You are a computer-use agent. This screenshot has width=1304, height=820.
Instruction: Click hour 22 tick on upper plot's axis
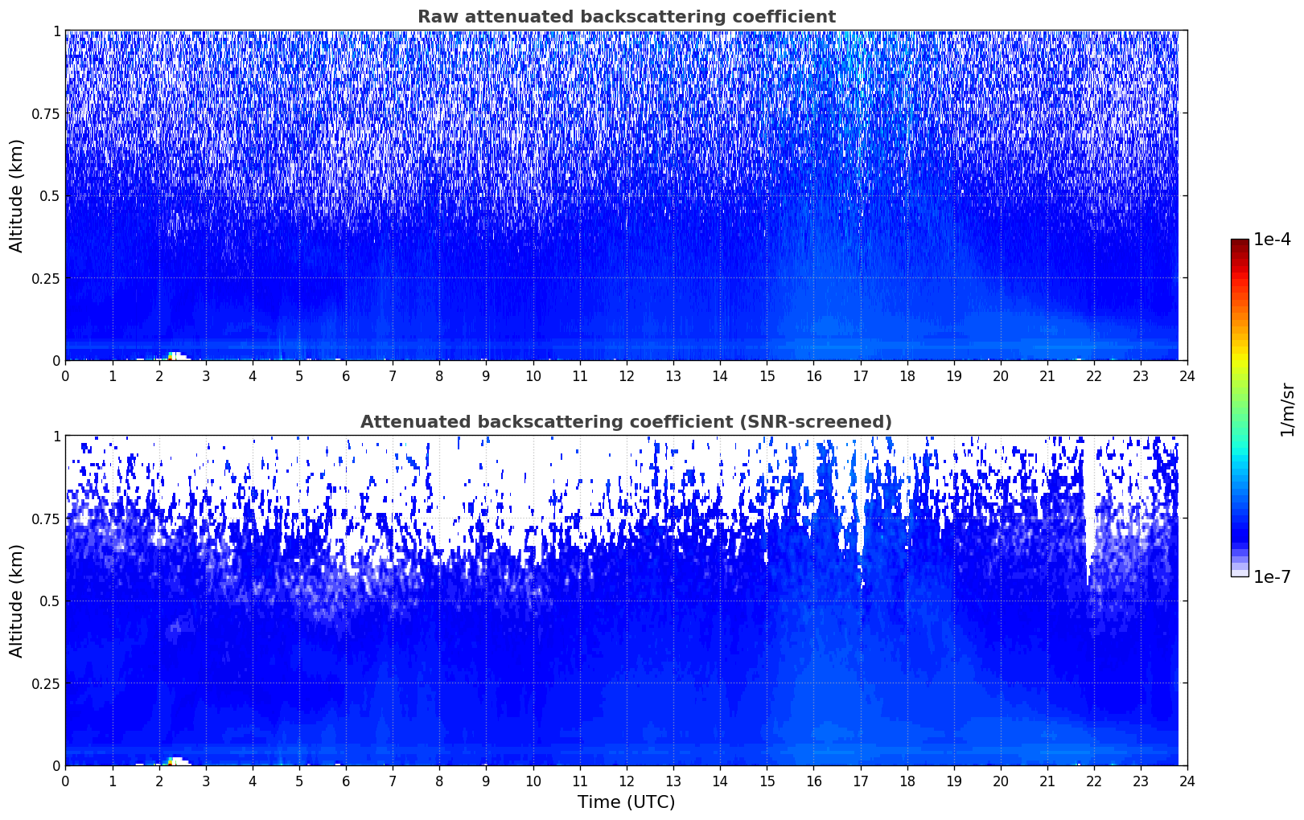pos(1094,375)
